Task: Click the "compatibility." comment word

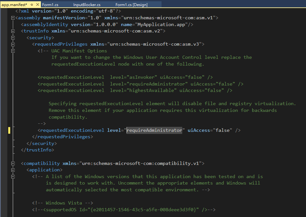Action: 68,117
